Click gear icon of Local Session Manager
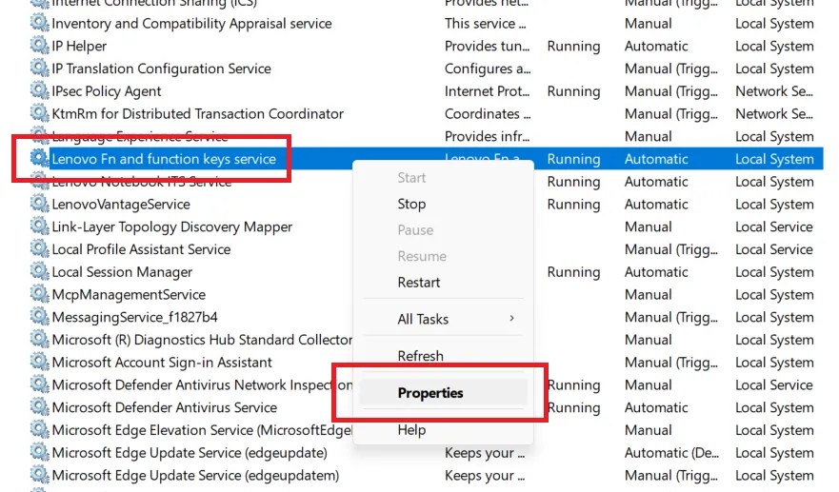 (40, 271)
